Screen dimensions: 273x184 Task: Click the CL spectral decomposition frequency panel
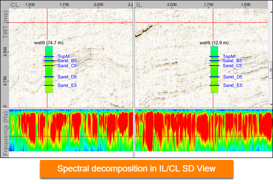coord(71,130)
